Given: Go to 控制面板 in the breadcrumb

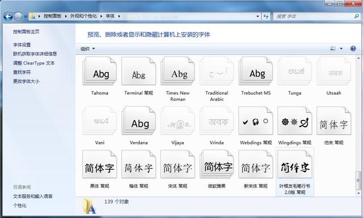Looking at the screenshot, I should click(53, 16).
